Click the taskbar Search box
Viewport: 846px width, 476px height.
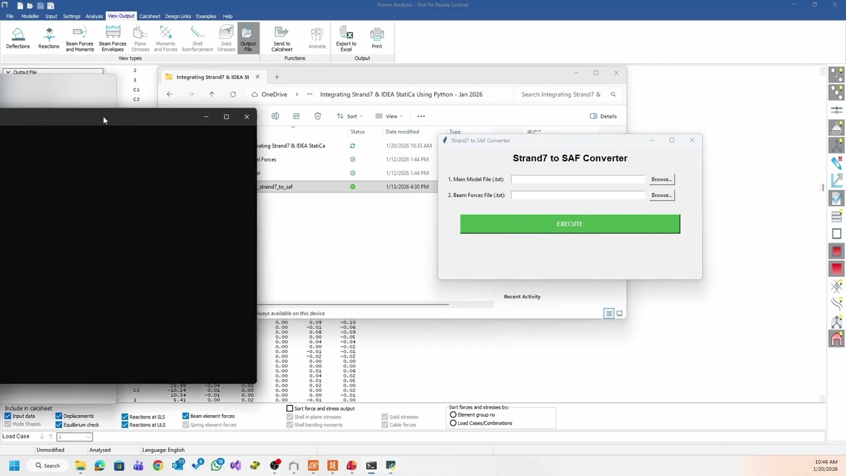47,466
